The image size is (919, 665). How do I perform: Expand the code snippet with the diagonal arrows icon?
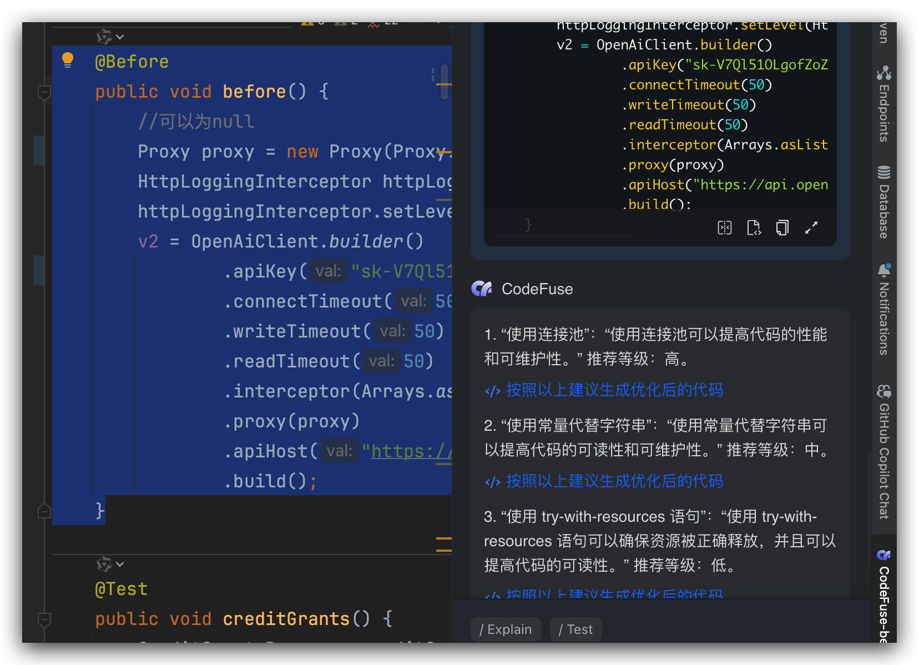pyautogui.click(x=812, y=228)
